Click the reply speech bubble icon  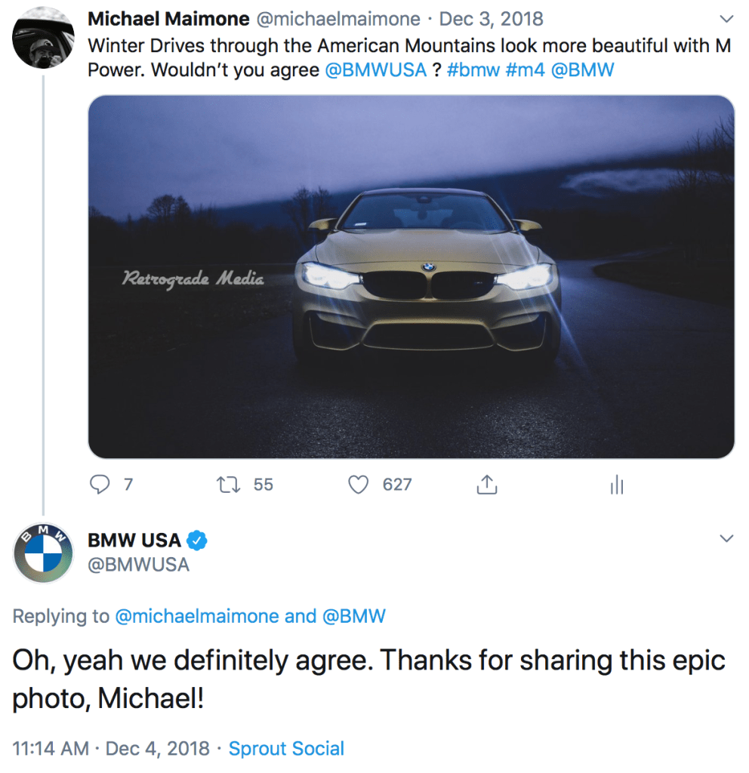[100, 485]
